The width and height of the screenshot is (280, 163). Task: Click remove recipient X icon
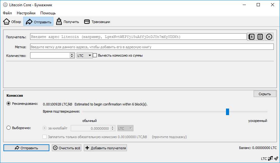click(x=269, y=37)
